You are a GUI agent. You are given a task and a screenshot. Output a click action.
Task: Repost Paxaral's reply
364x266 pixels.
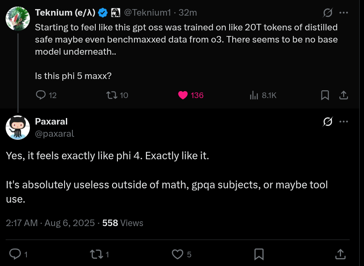click(95, 254)
